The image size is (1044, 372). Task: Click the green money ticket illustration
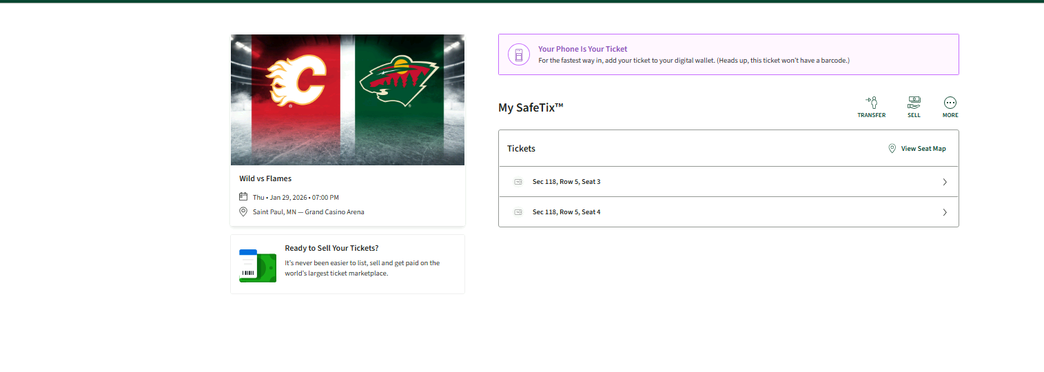pos(257,266)
